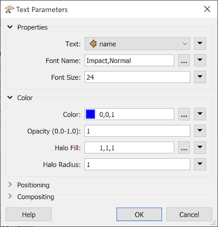
Task: Click the Color row arrow menu button
Action: (200, 114)
